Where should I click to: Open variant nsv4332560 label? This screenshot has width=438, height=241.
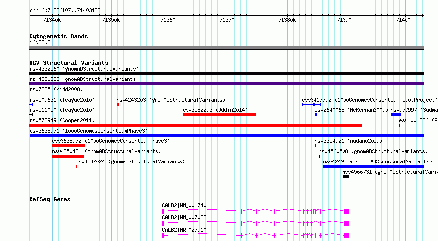84,69
